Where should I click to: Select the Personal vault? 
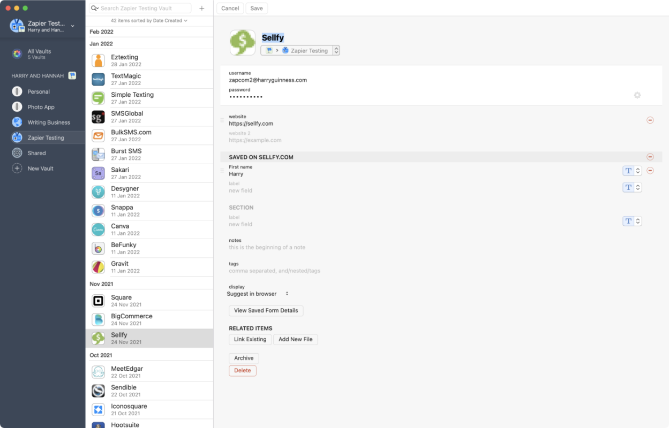point(43,91)
